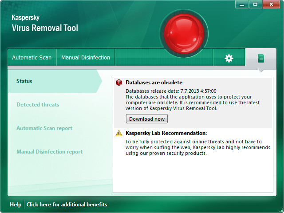The image size is (284, 213).
Task: Open the Manual Disinfection report
Action: (49, 152)
